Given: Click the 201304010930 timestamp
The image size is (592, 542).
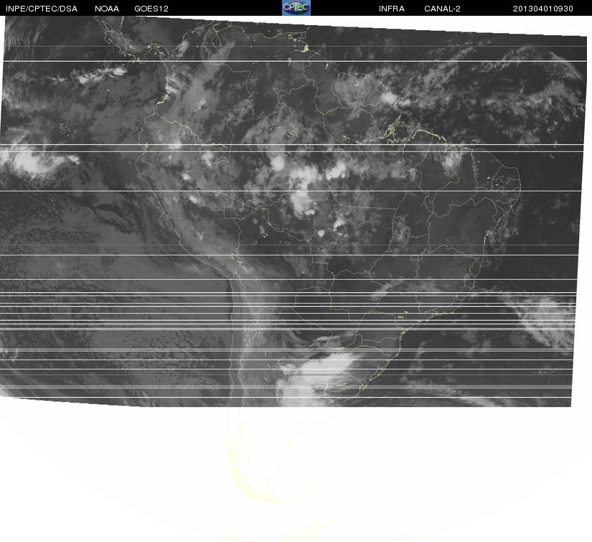Looking at the screenshot, I should click(x=543, y=9).
